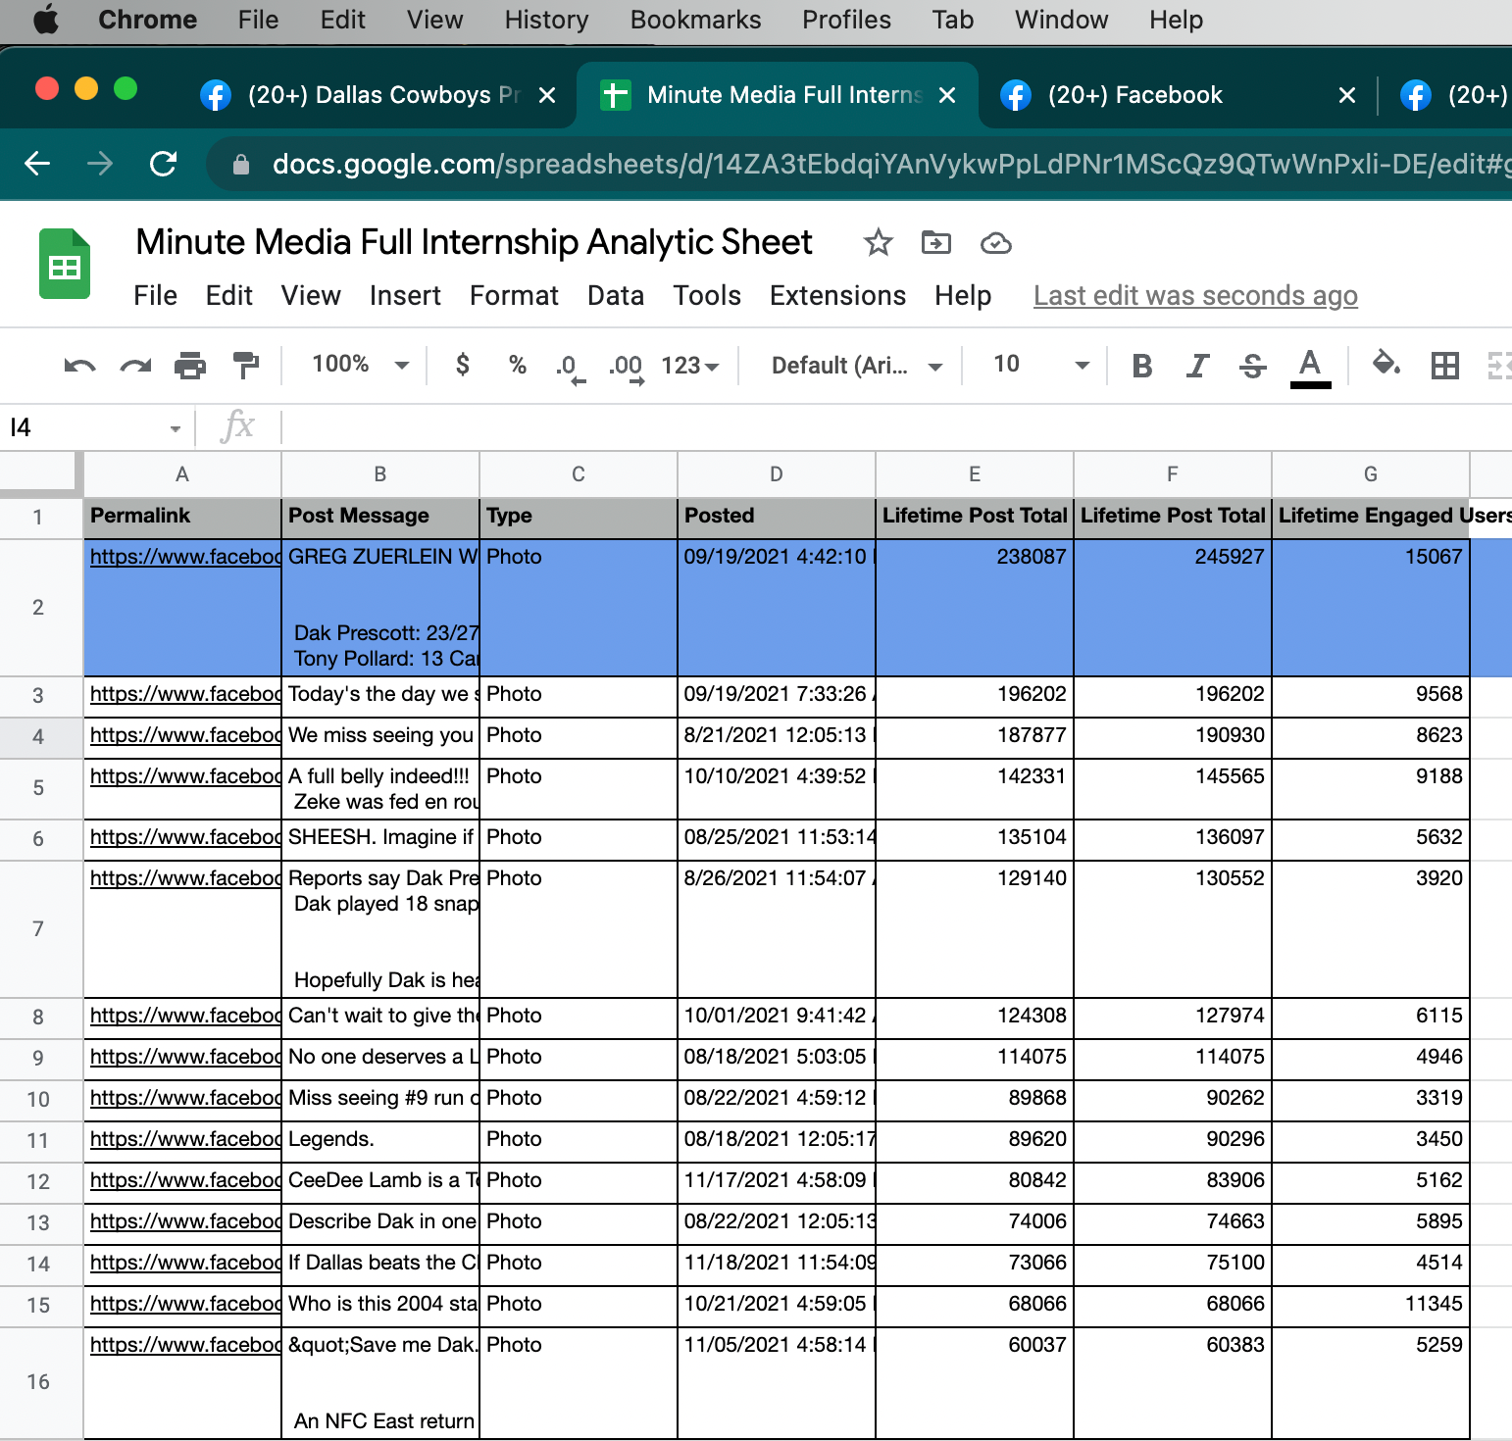This screenshot has height=1441, width=1512.
Task: Format as percent with % icon
Action: [518, 366]
